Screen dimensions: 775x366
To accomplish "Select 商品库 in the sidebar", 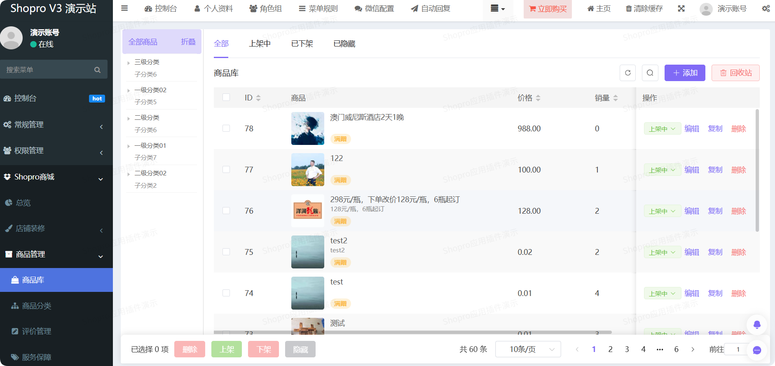I will [x=56, y=280].
